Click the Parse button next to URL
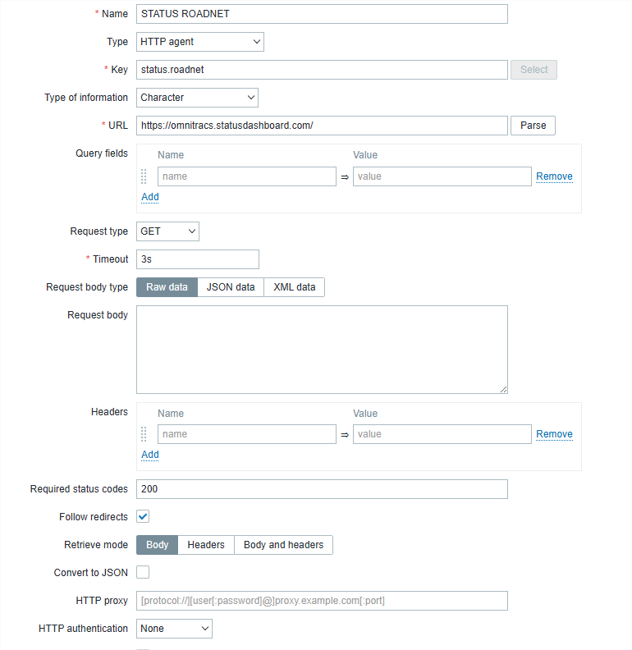632x650 pixels. pos(533,126)
